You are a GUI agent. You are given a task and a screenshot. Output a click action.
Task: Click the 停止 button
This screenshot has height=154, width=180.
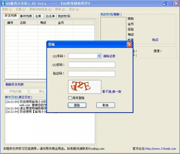pyautogui.click(x=38, y=91)
